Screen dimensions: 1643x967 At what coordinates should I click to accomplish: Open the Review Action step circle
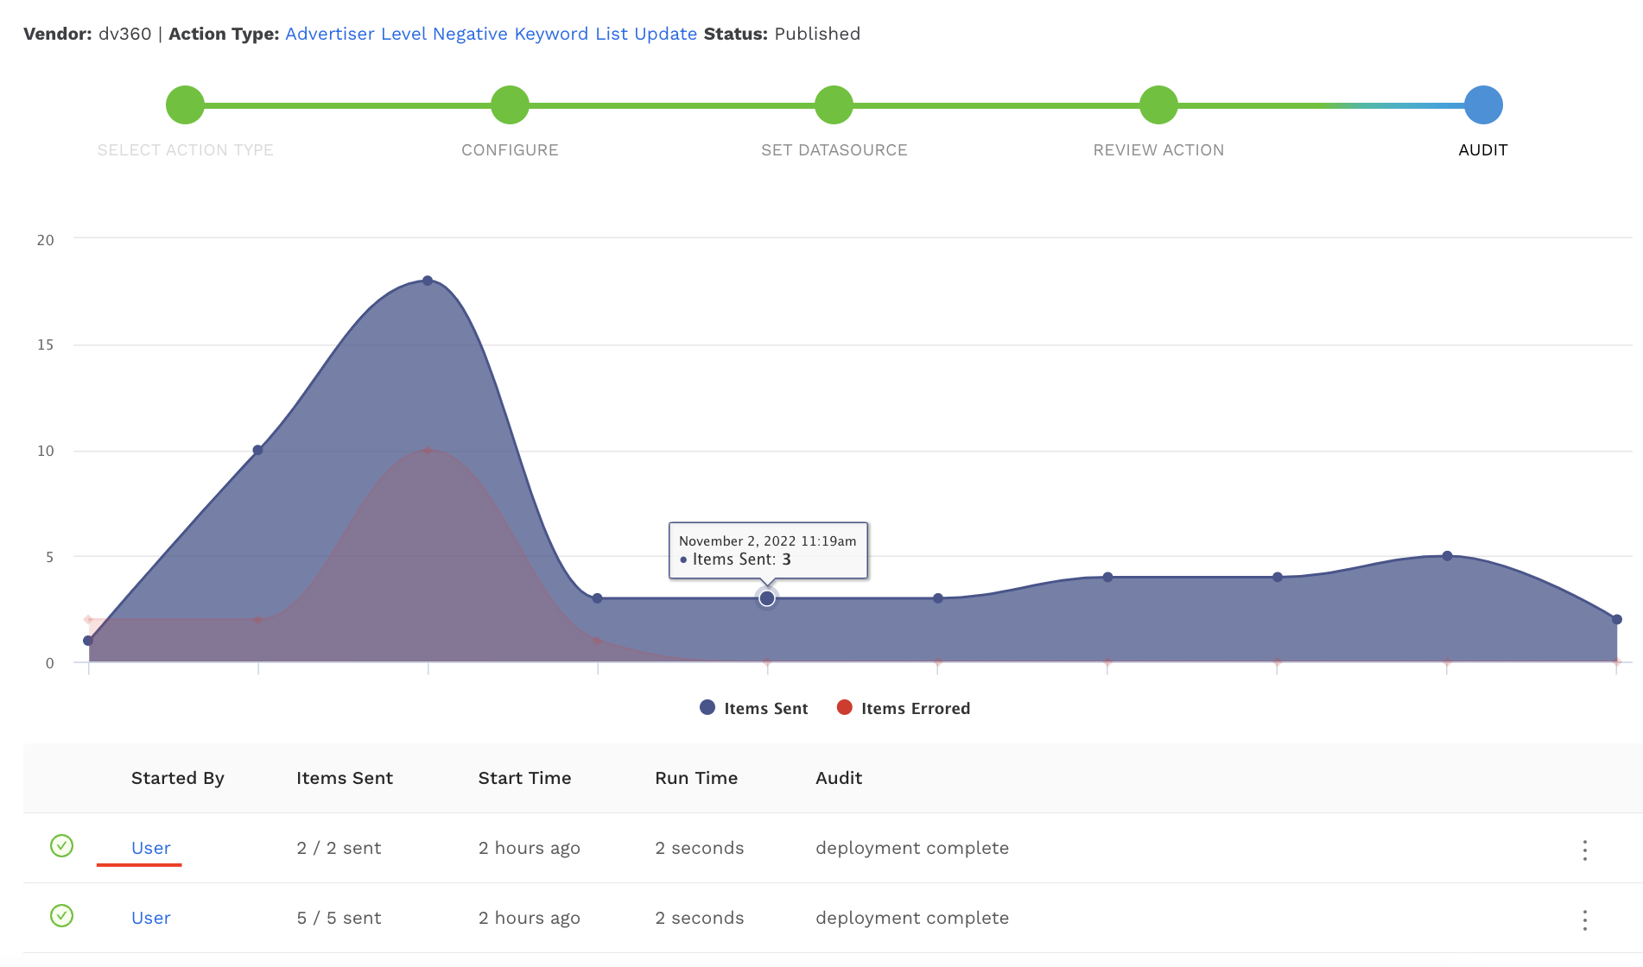pos(1158,105)
